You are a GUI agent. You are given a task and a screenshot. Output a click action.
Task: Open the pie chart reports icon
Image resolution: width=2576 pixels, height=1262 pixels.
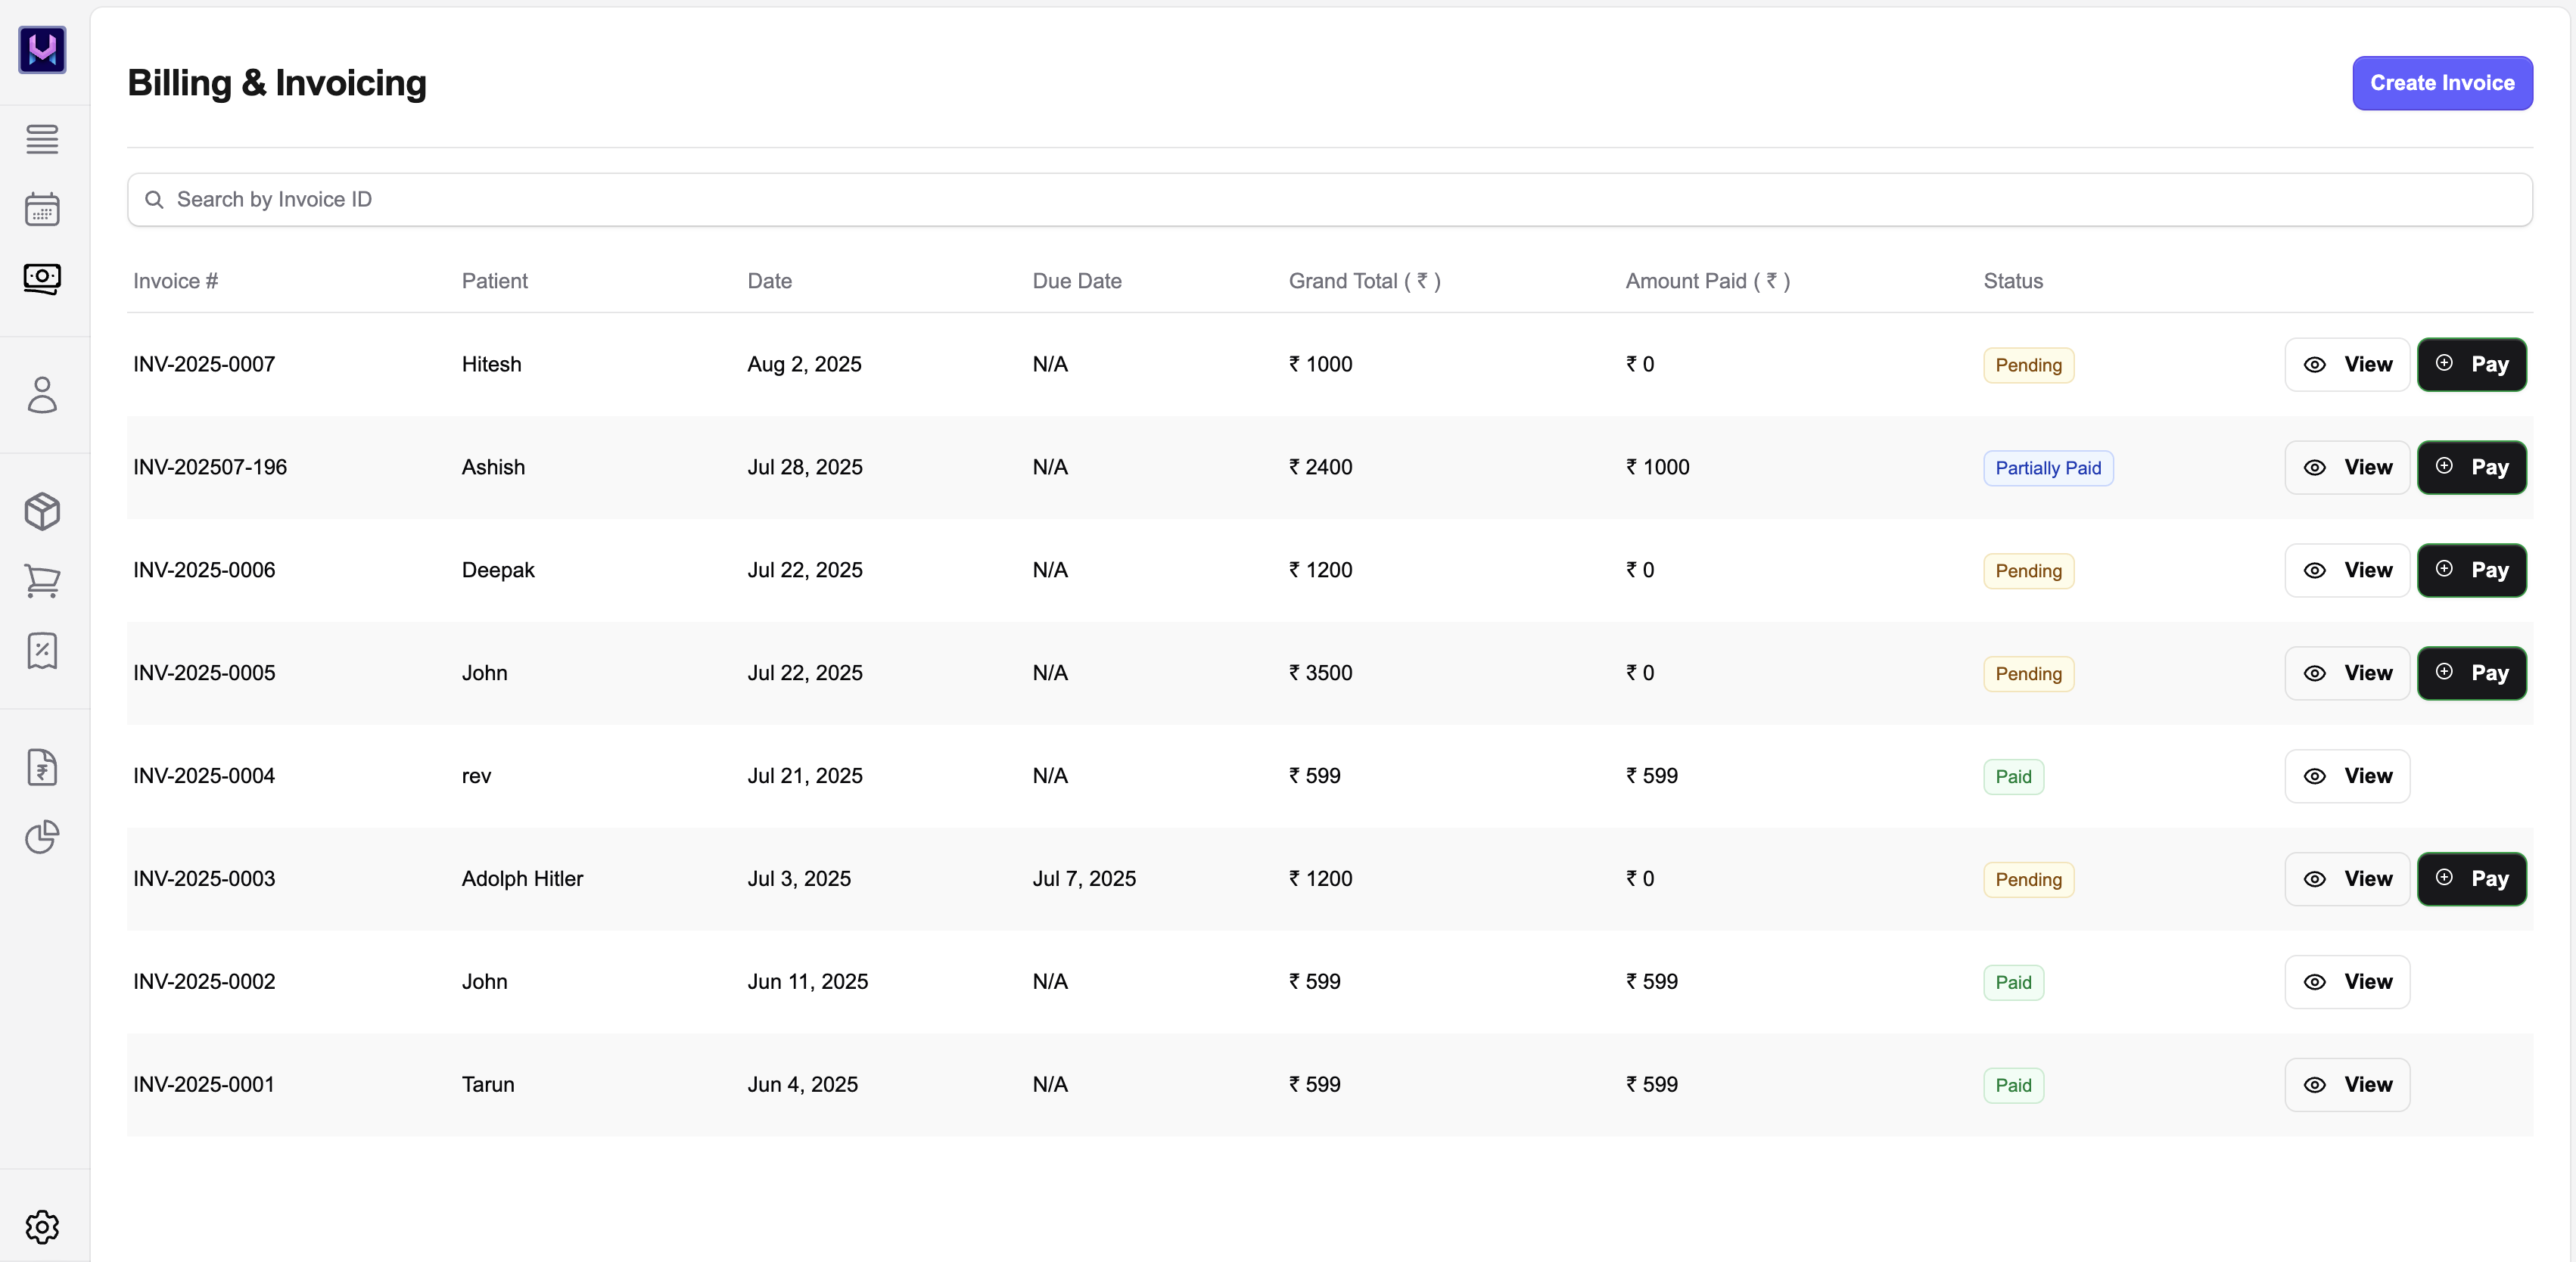coord(41,837)
